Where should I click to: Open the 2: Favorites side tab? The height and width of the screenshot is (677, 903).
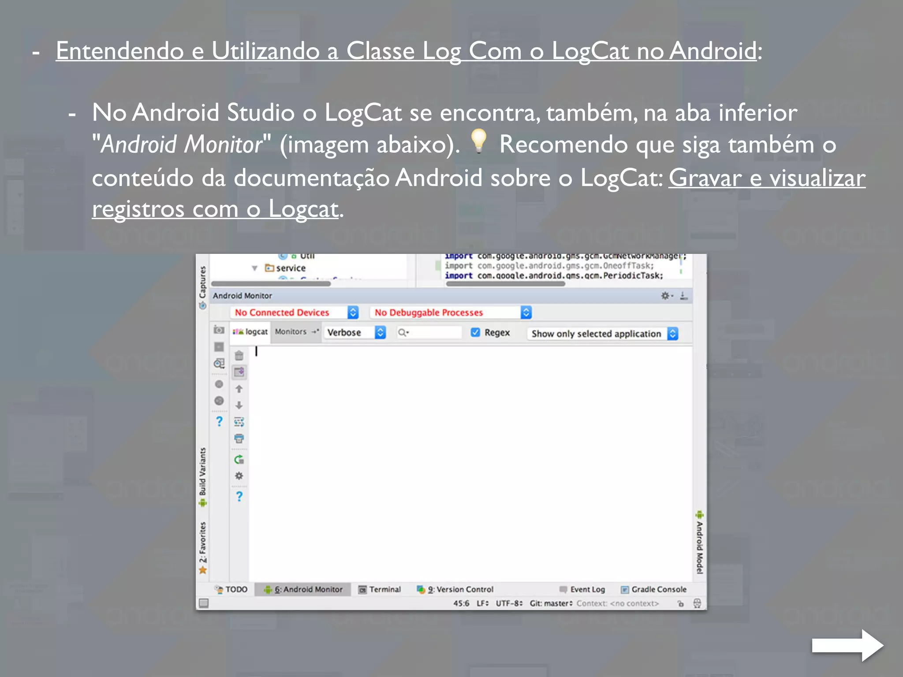[202, 548]
